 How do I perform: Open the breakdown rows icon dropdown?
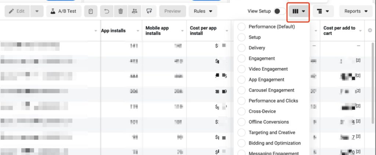(x=322, y=11)
